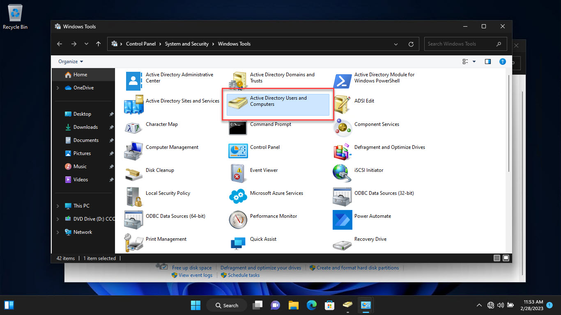Open the address bar history dropdown
Viewport: 561px width, 315px height.
[395, 44]
